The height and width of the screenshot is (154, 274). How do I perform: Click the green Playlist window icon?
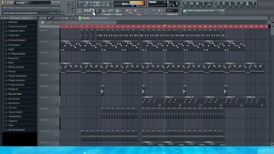coord(80,18)
